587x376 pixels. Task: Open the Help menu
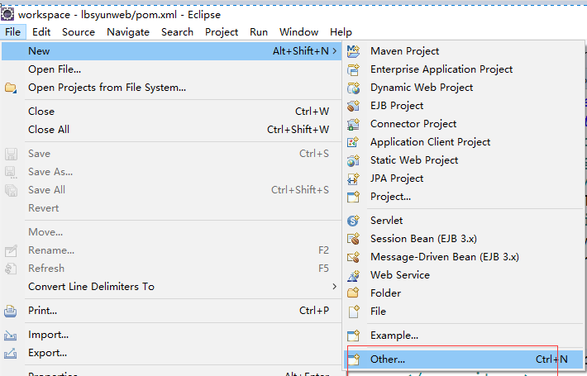click(x=341, y=32)
